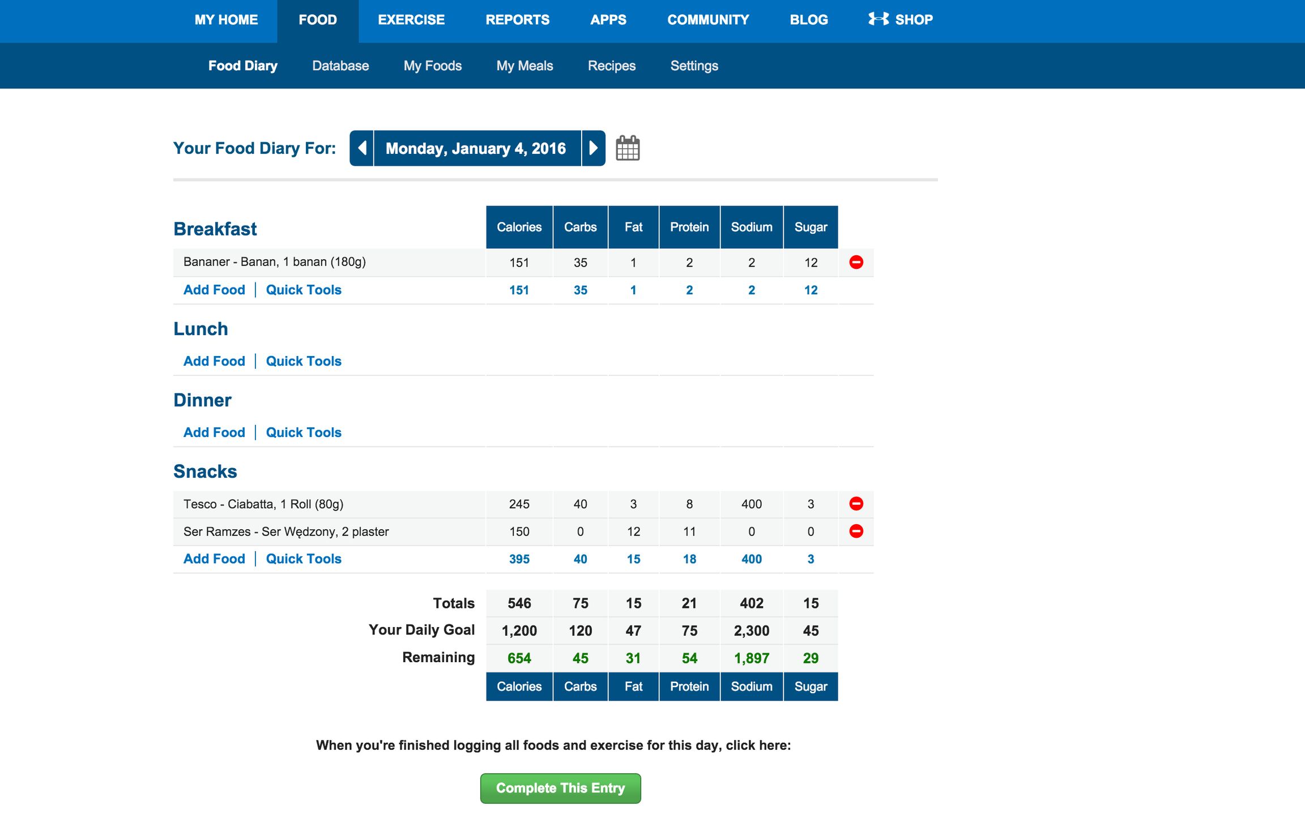Screen dimensions: 1305x815
Task: Go to next day arrow
Action: (593, 148)
